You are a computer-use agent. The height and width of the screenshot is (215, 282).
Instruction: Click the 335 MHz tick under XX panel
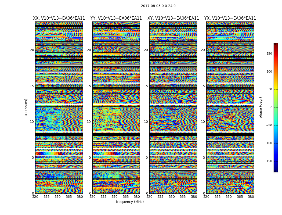46,197
